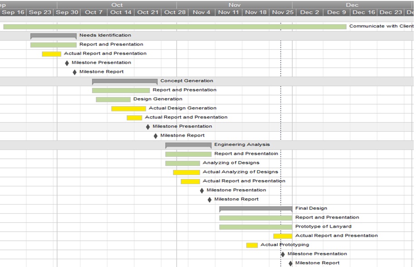Click the Communicate with Client task bar
This screenshot has height=267, width=416.
174,27
